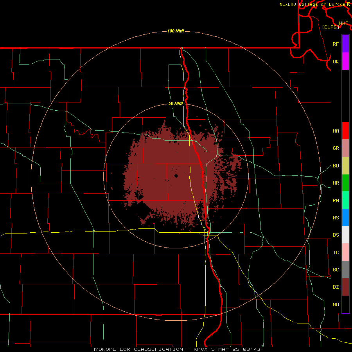
Task: Click the RF purple legend swatch
Action: coord(345,44)
